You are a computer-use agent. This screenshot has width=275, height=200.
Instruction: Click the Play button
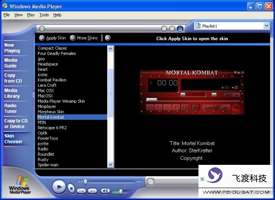[59, 187]
